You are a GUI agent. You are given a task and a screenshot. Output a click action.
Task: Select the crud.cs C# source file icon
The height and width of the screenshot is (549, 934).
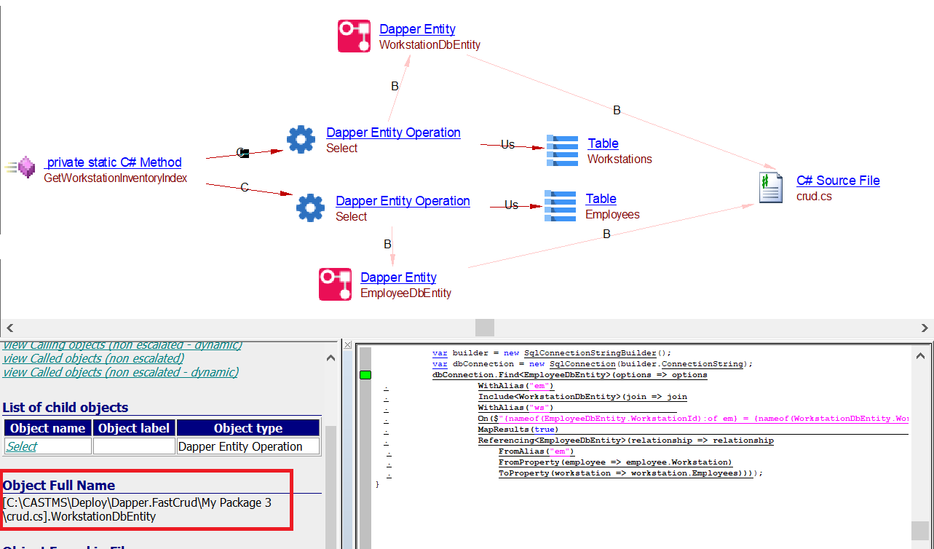click(770, 187)
